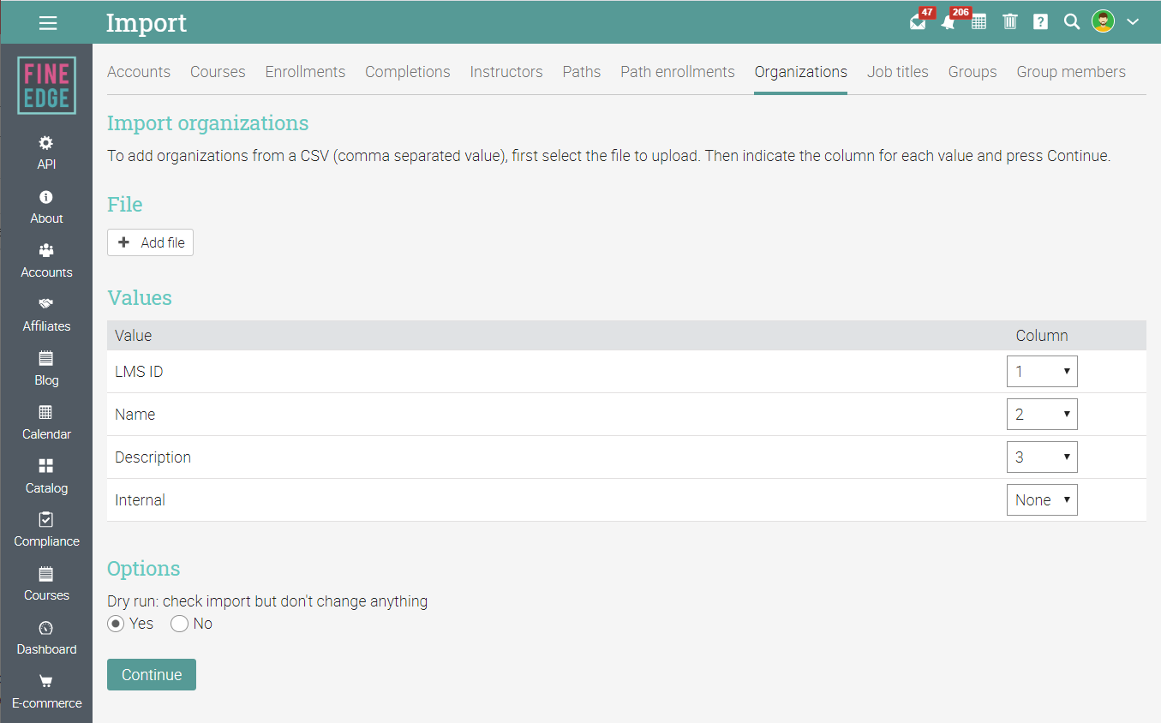1161x723 pixels.
Task: Switch to the Instructors tab
Action: pyautogui.click(x=506, y=72)
